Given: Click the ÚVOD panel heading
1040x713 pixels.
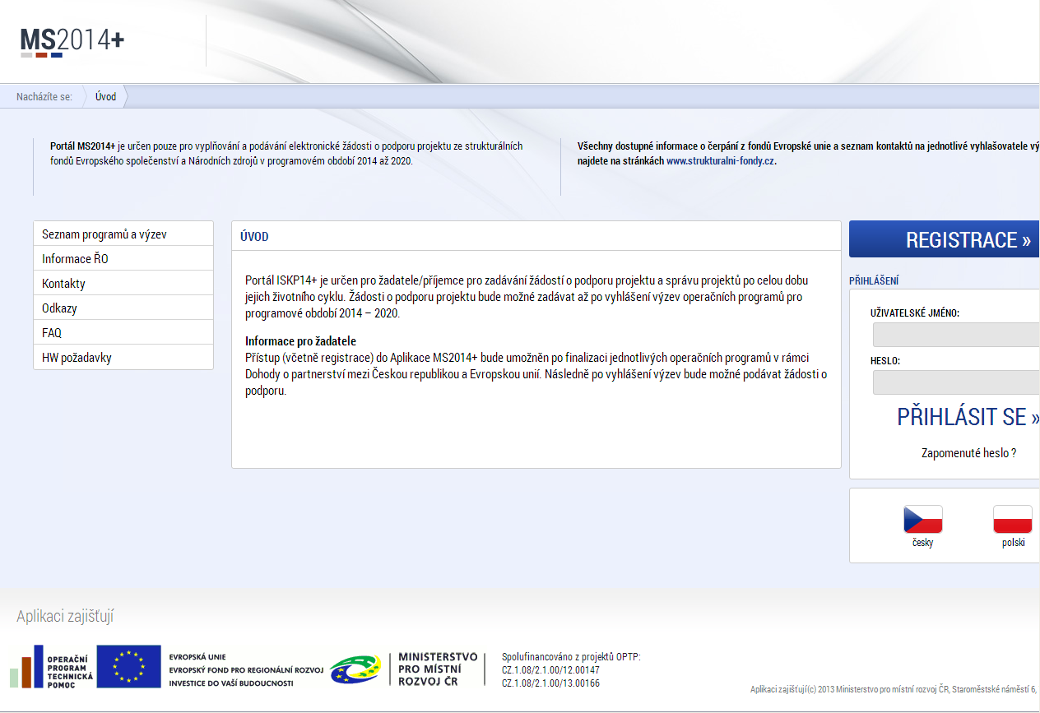Looking at the screenshot, I should click(254, 237).
